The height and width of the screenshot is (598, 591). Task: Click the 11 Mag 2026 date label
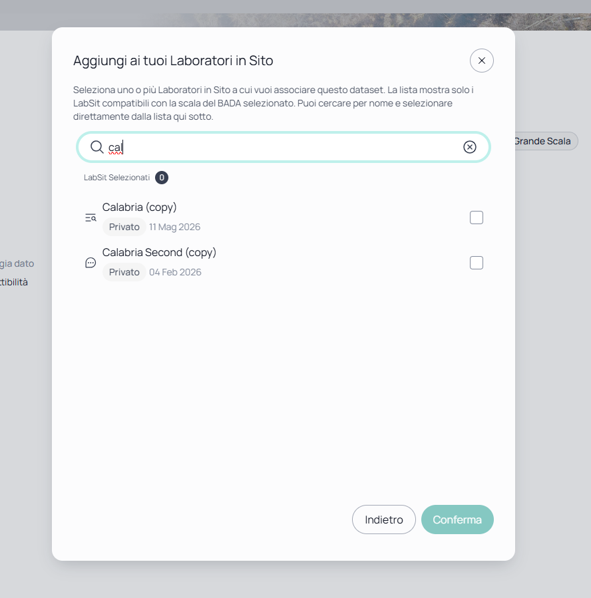[175, 227]
